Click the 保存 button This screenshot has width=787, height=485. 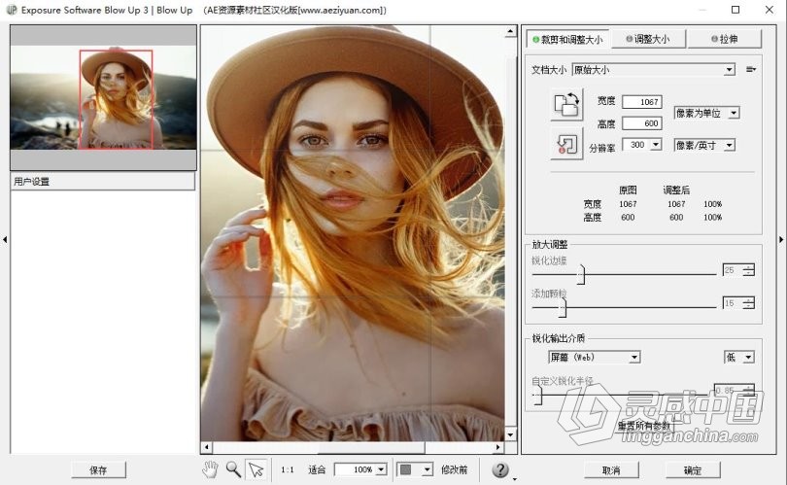98,470
